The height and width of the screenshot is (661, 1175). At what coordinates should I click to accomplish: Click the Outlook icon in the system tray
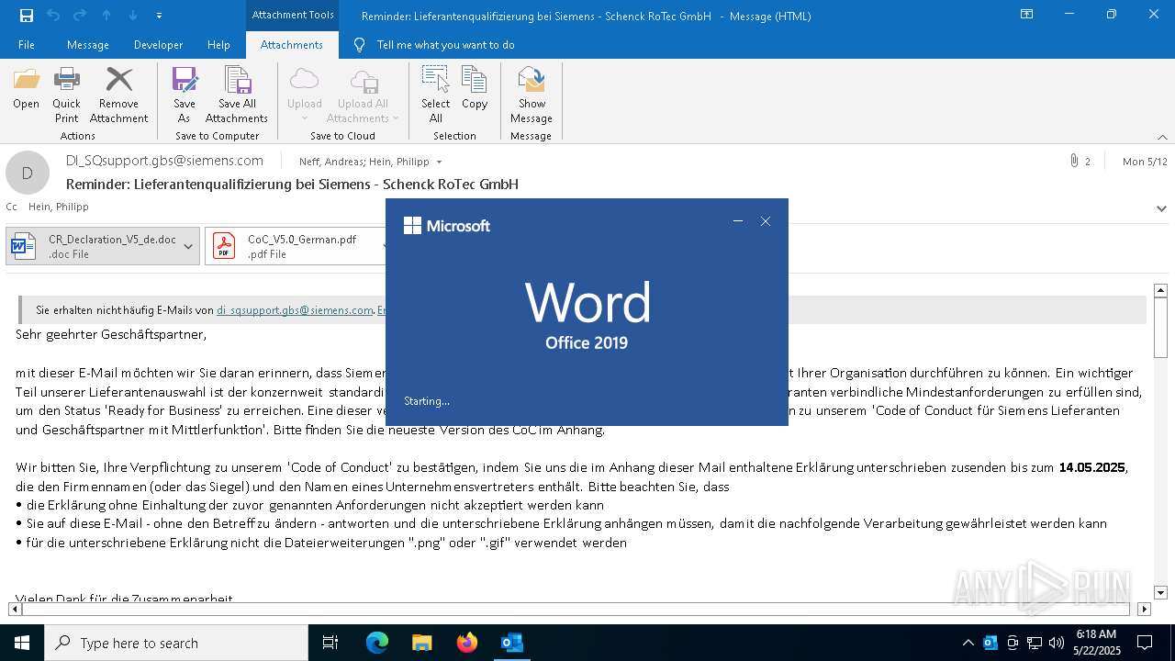[990, 643]
